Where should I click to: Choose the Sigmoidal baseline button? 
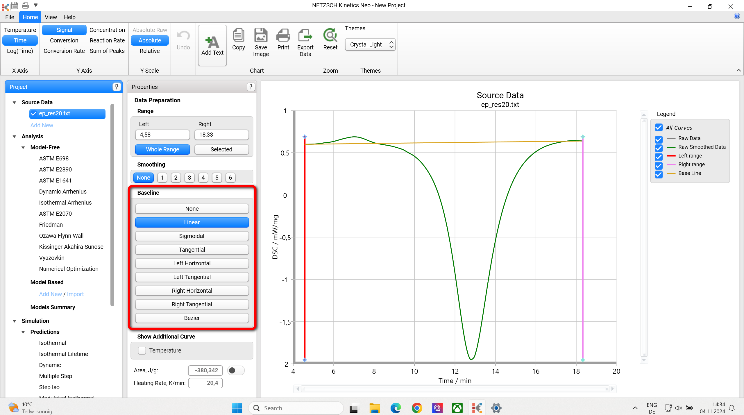coord(192,236)
